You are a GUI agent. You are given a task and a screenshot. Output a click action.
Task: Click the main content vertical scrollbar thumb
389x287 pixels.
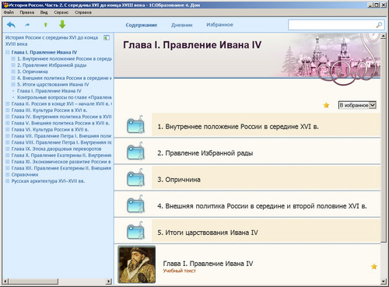tap(383, 140)
